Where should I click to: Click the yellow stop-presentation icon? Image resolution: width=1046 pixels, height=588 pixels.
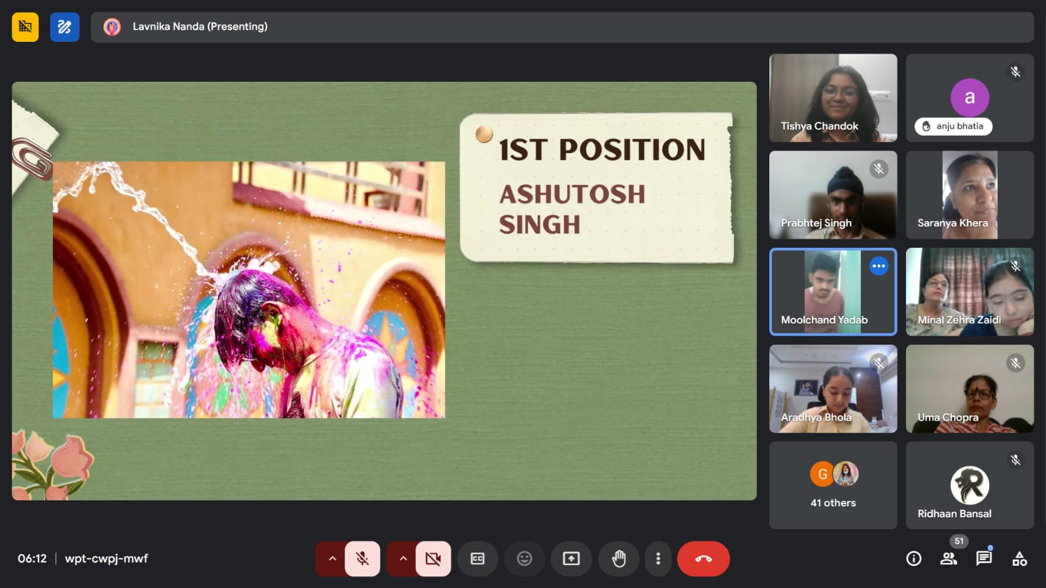25,27
